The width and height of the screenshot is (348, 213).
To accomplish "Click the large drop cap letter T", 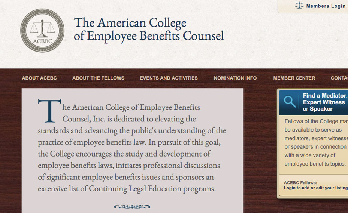I will coord(49,111).
